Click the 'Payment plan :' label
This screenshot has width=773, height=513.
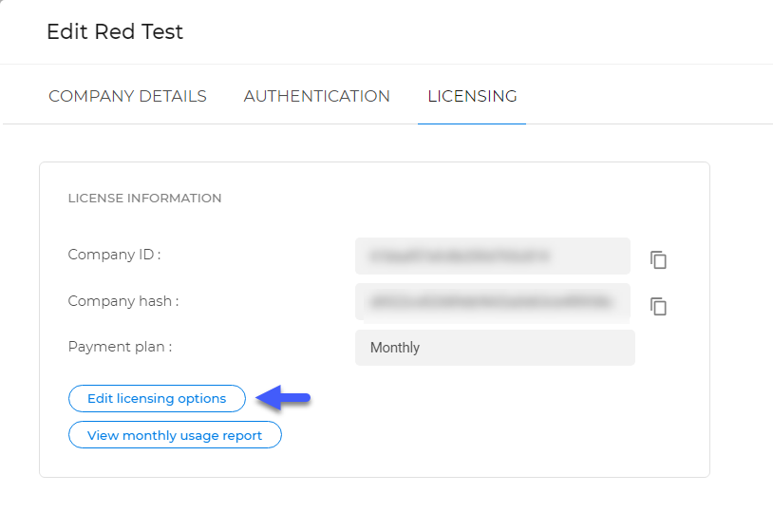tap(120, 347)
